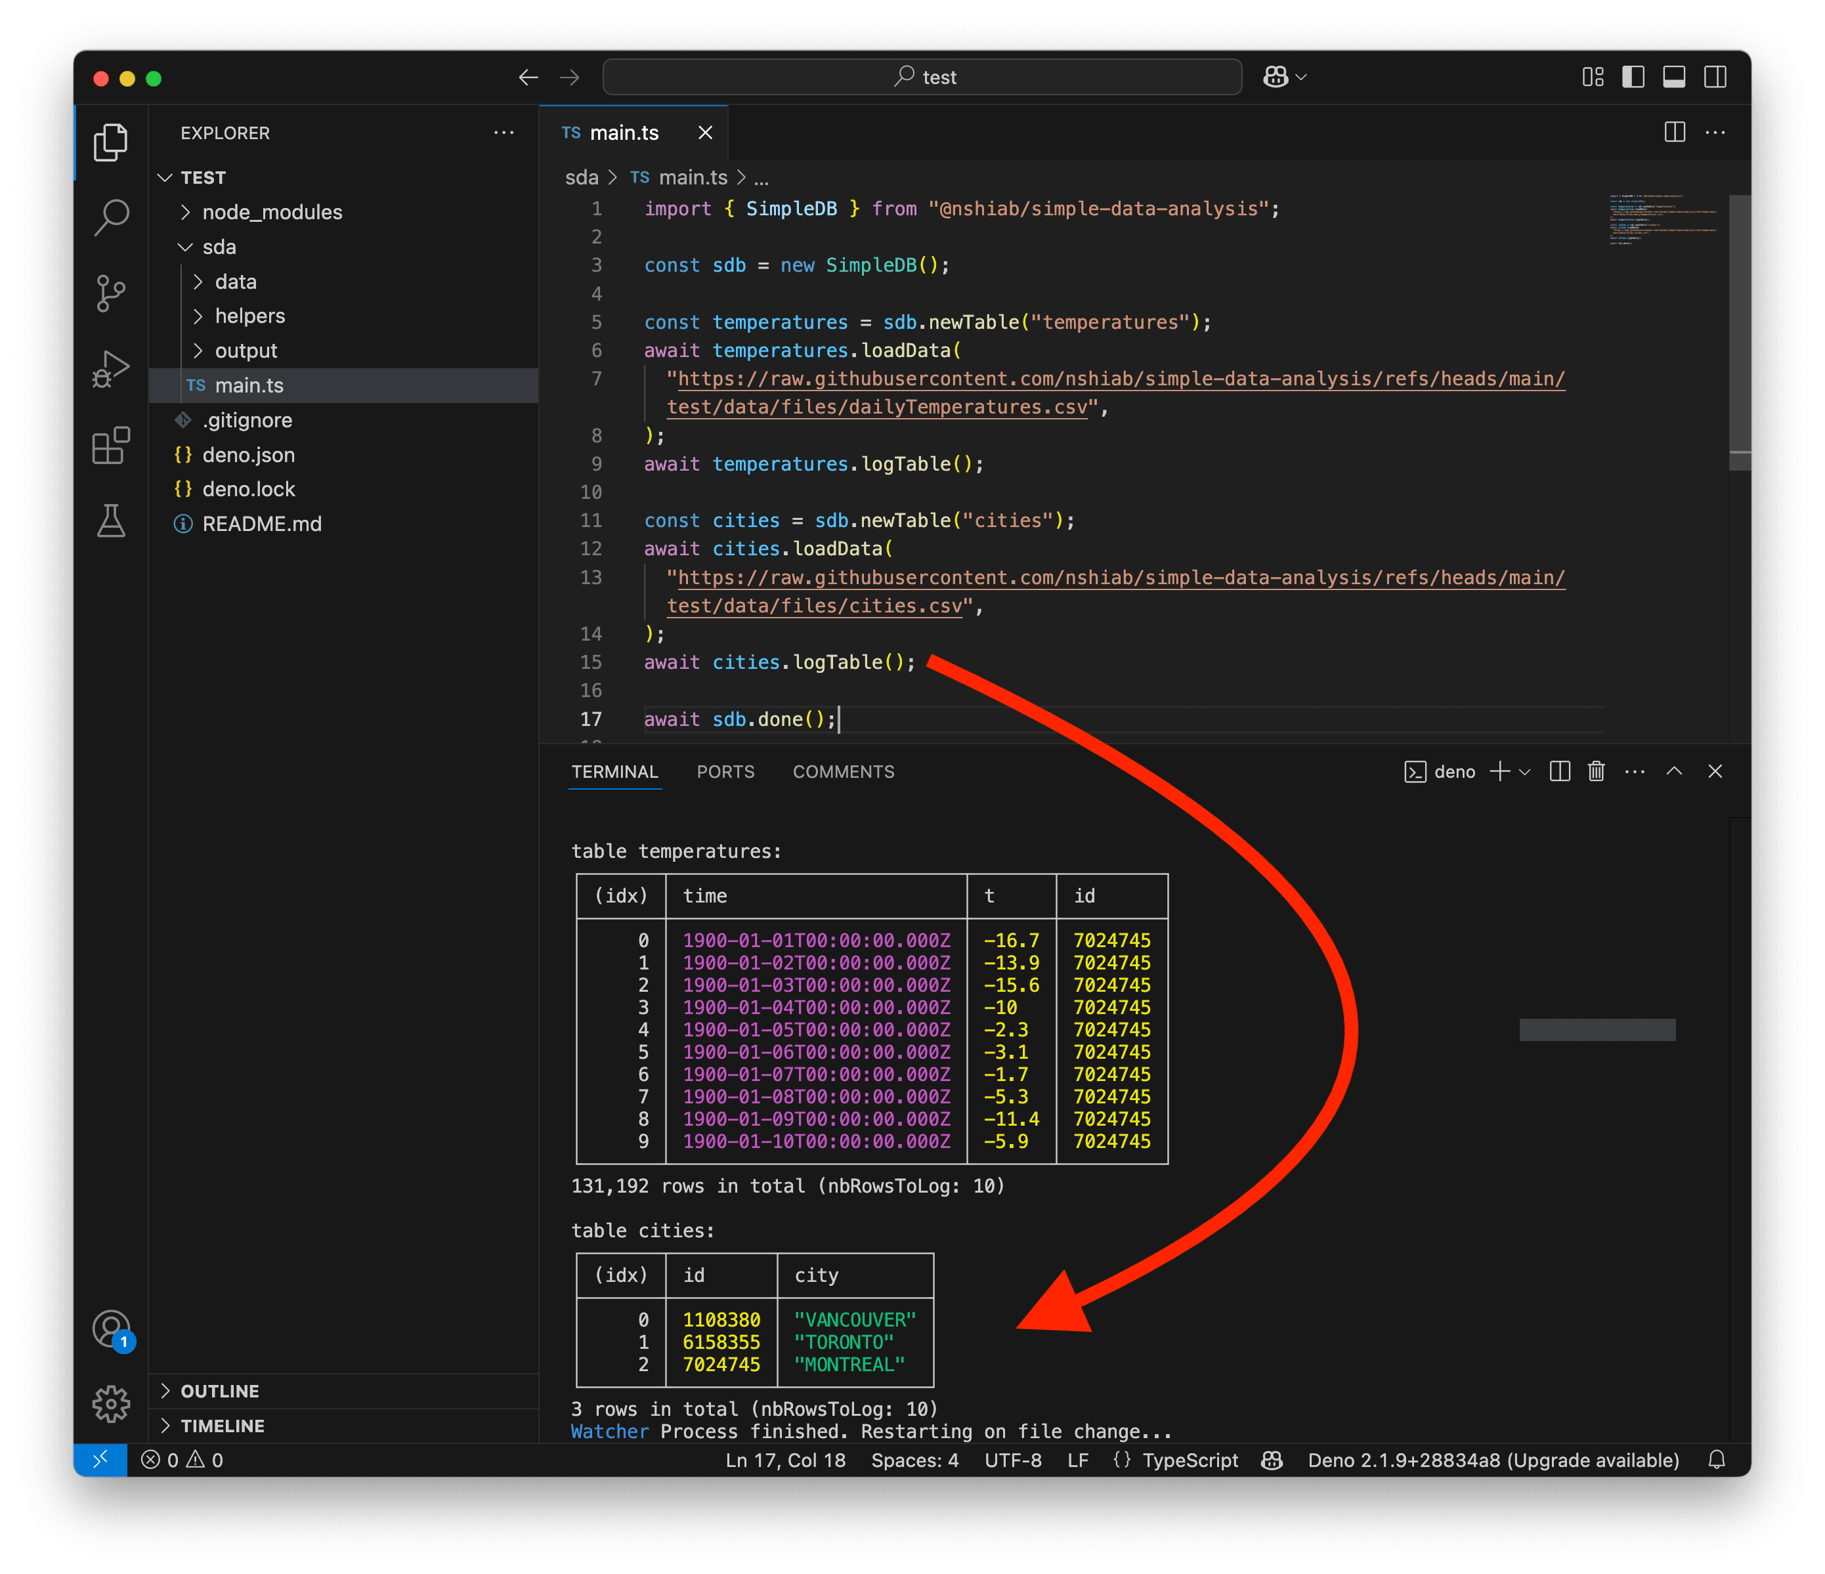Screen dimensions: 1825x1574
Task: Open the deno.json file
Action: tap(343, 454)
